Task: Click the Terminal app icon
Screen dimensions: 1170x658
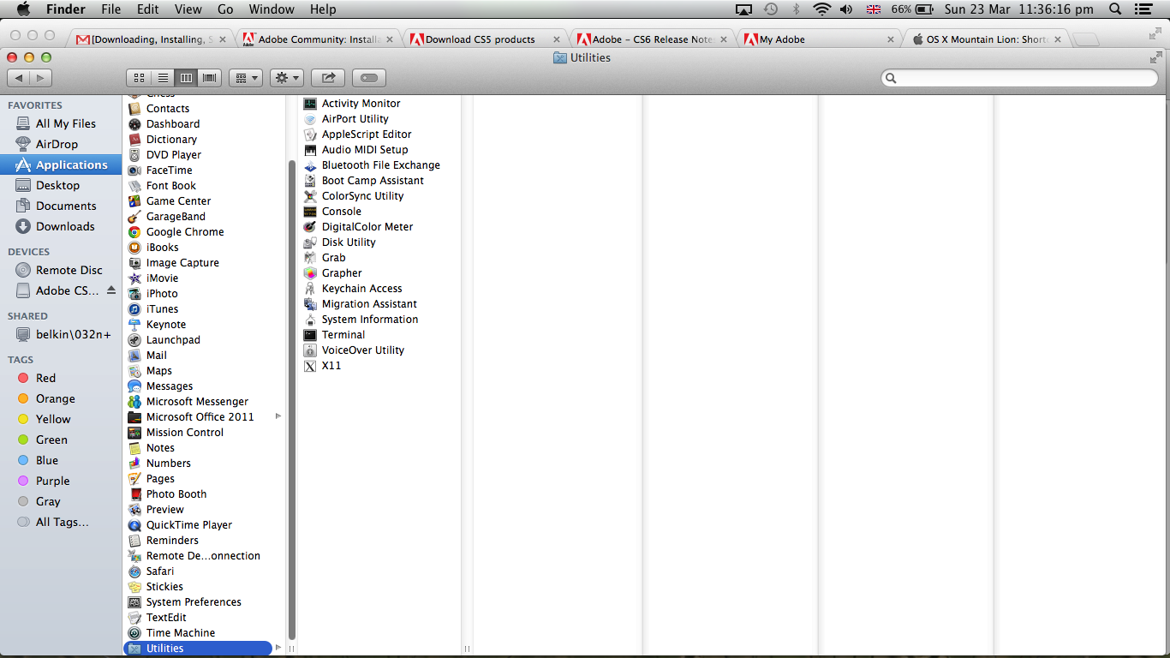Action: click(x=310, y=335)
